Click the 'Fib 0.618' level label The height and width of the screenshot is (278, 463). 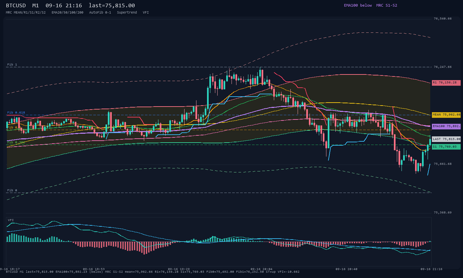pos(16,113)
